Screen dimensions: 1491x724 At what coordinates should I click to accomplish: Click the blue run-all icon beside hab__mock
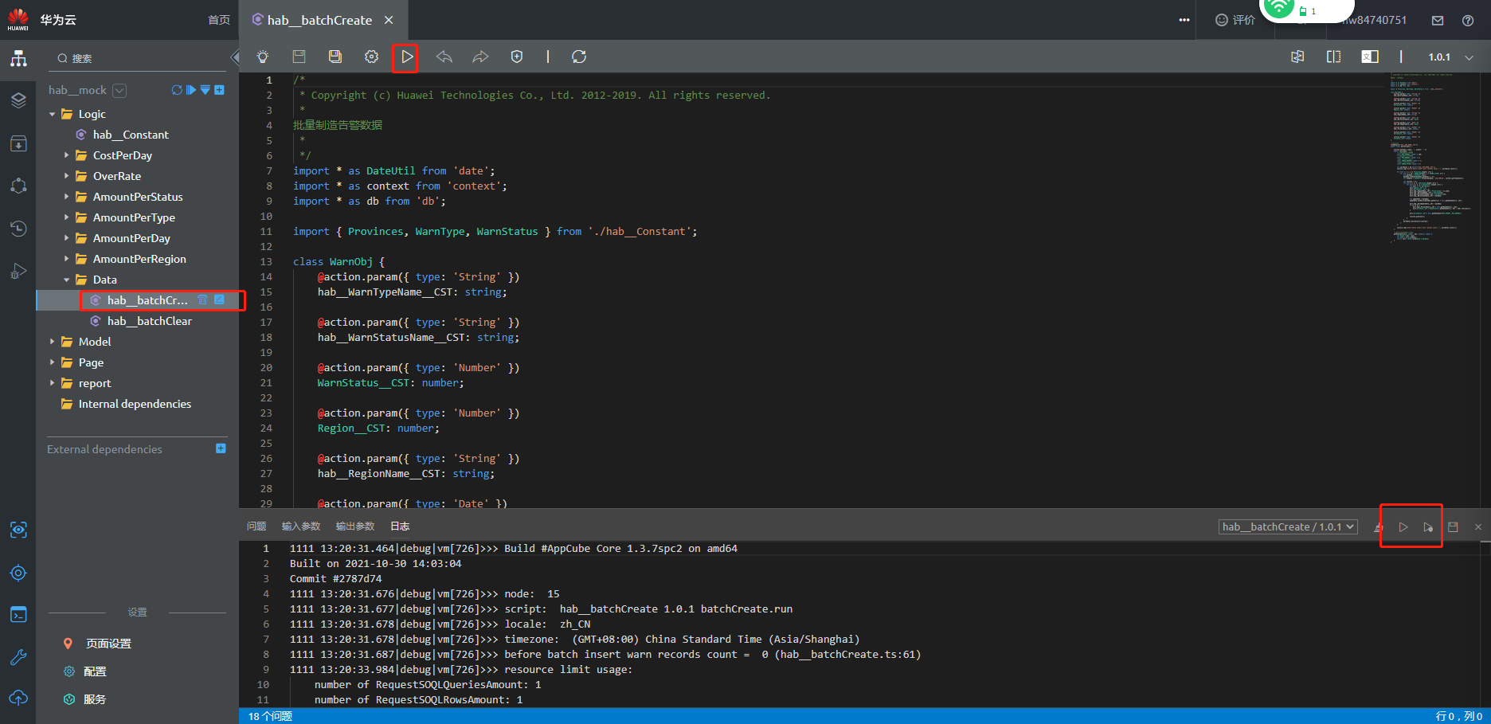coord(191,90)
